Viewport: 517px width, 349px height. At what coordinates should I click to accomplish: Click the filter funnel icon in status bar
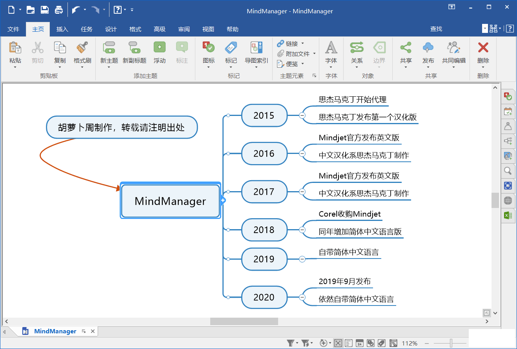click(290, 343)
